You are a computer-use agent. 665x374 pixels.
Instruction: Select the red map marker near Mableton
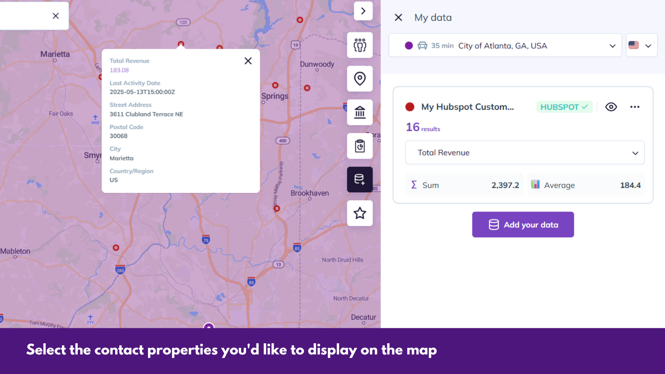(116, 248)
